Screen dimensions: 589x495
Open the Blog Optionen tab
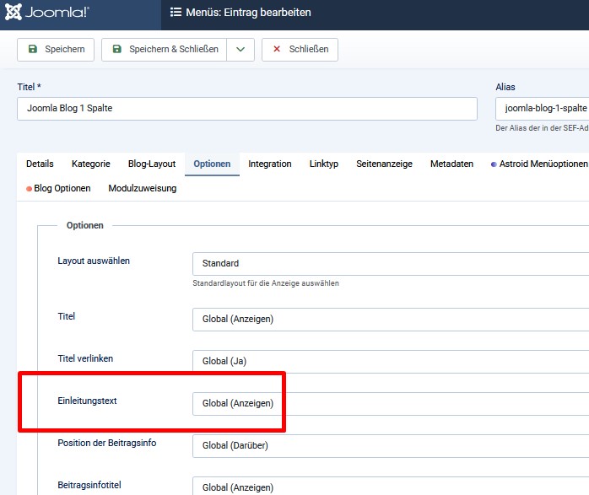click(58, 188)
